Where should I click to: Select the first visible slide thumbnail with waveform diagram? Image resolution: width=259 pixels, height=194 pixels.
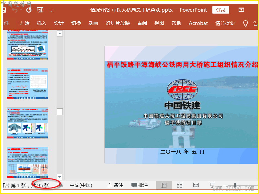pyautogui.click(x=28, y=45)
